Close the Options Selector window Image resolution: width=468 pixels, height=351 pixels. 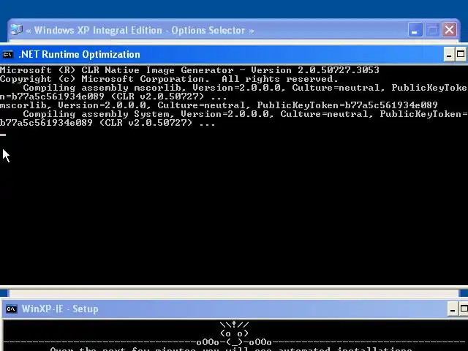click(x=449, y=30)
